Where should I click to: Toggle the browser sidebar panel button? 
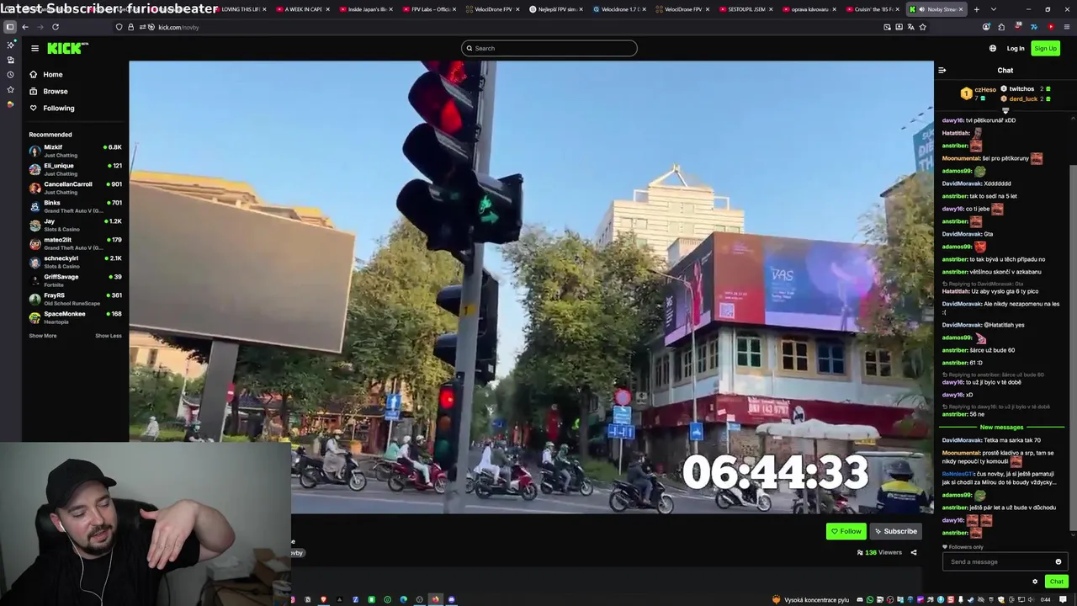10,27
